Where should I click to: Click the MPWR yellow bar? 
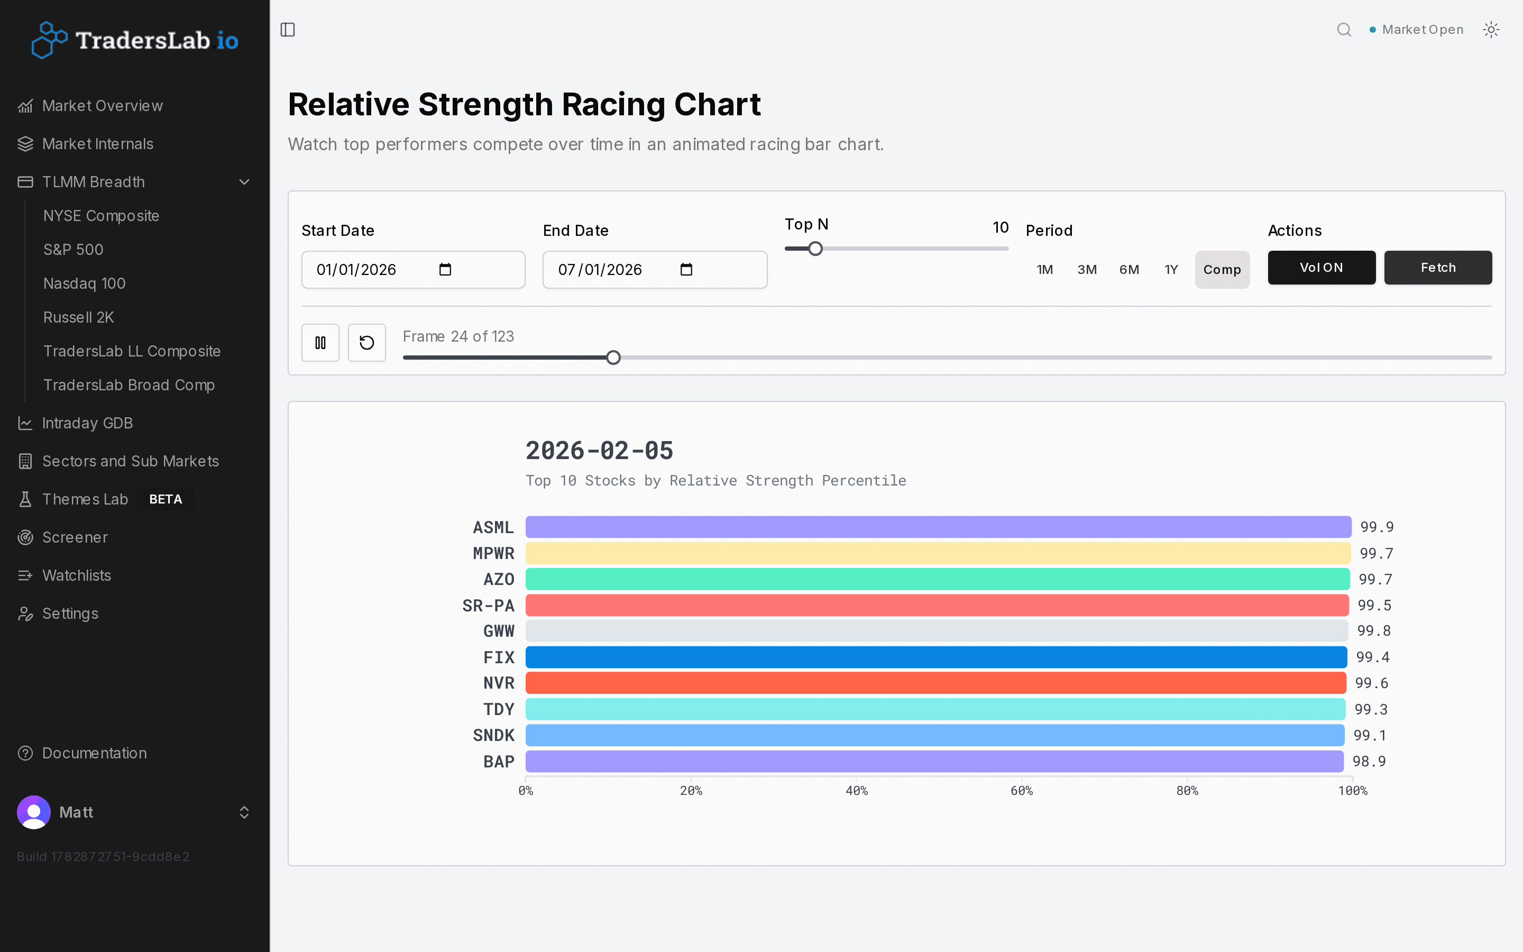[x=938, y=553]
